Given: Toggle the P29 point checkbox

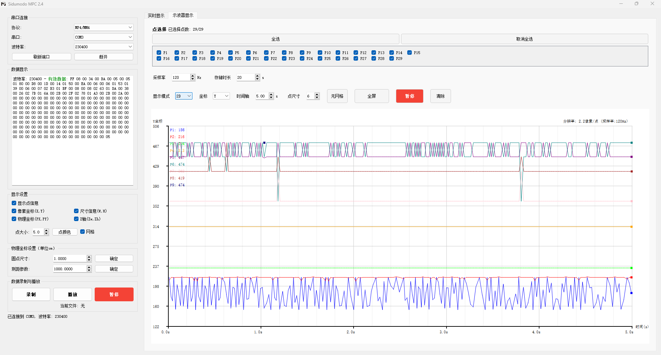Looking at the screenshot, I should [x=392, y=59].
